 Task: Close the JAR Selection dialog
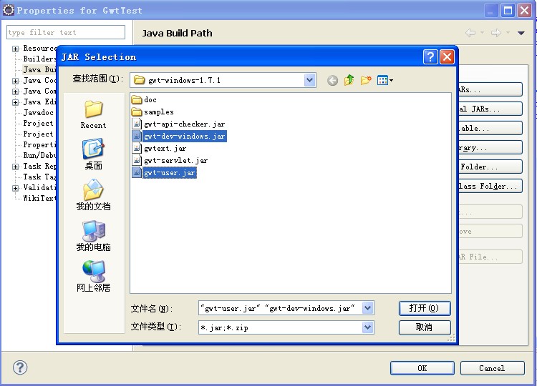pos(447,56)
